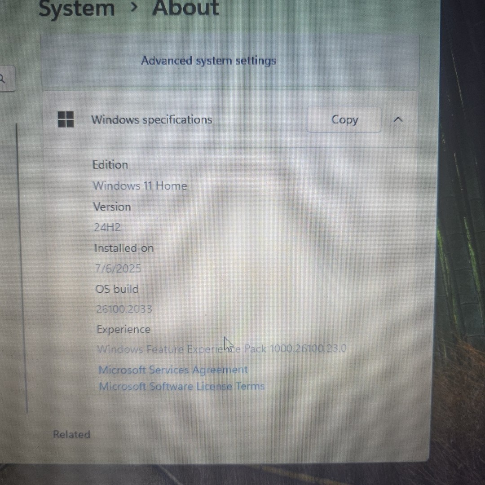Open Advanced system settings link
The image size is (485, 485).
click(x=208, y=61)
